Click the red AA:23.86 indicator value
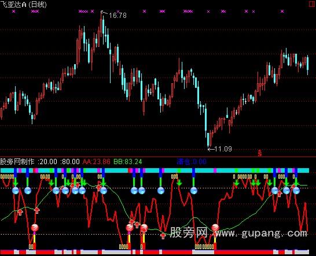The image size is (316, 256). pos(97,162)
